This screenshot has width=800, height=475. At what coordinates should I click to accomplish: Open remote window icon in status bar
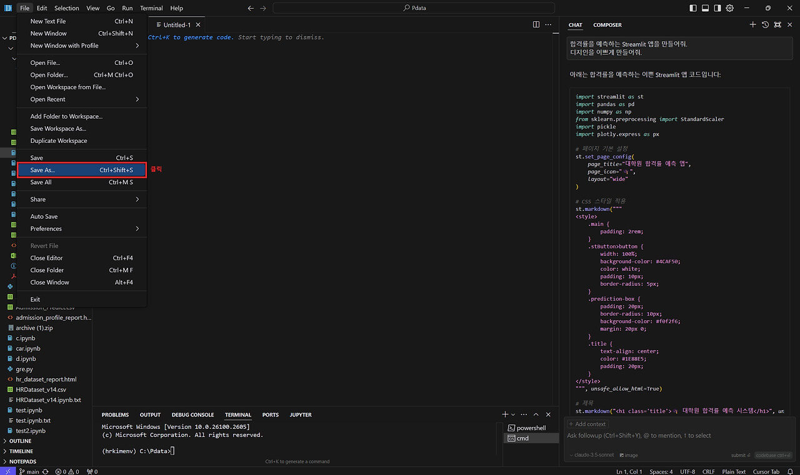(x=7, y=471)
